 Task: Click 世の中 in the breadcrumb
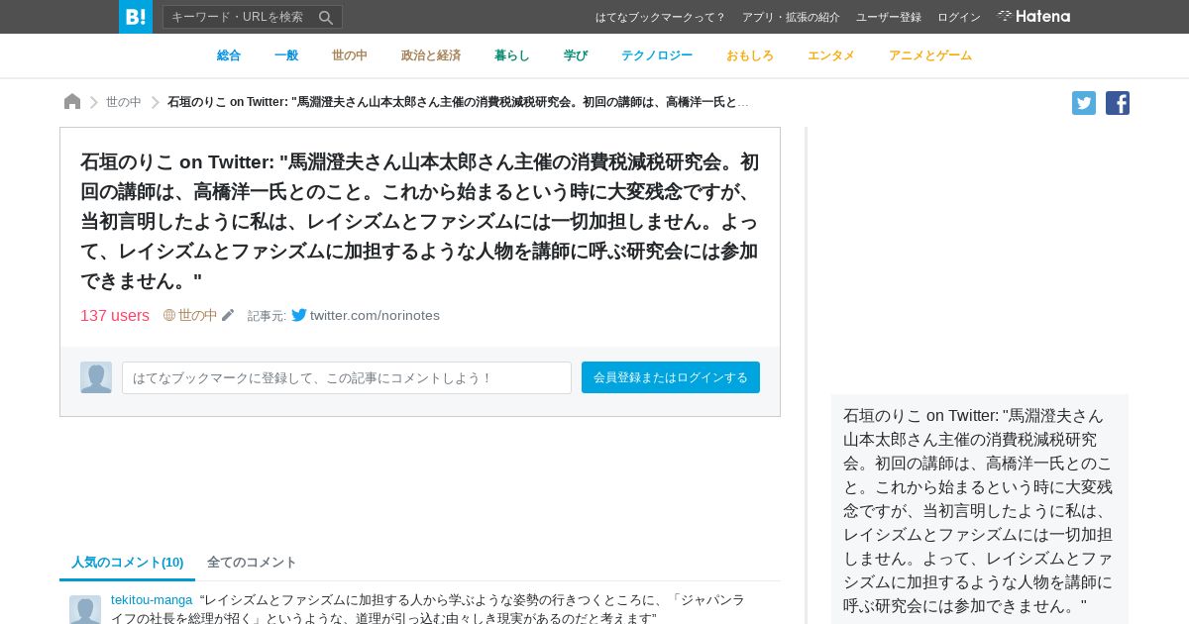coord(124,102)
